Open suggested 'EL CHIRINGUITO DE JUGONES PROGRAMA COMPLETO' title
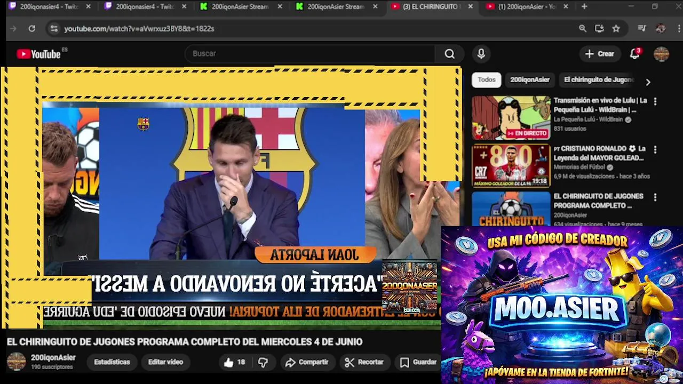Screen dimensions: 683x384 [x=598, y=201]
